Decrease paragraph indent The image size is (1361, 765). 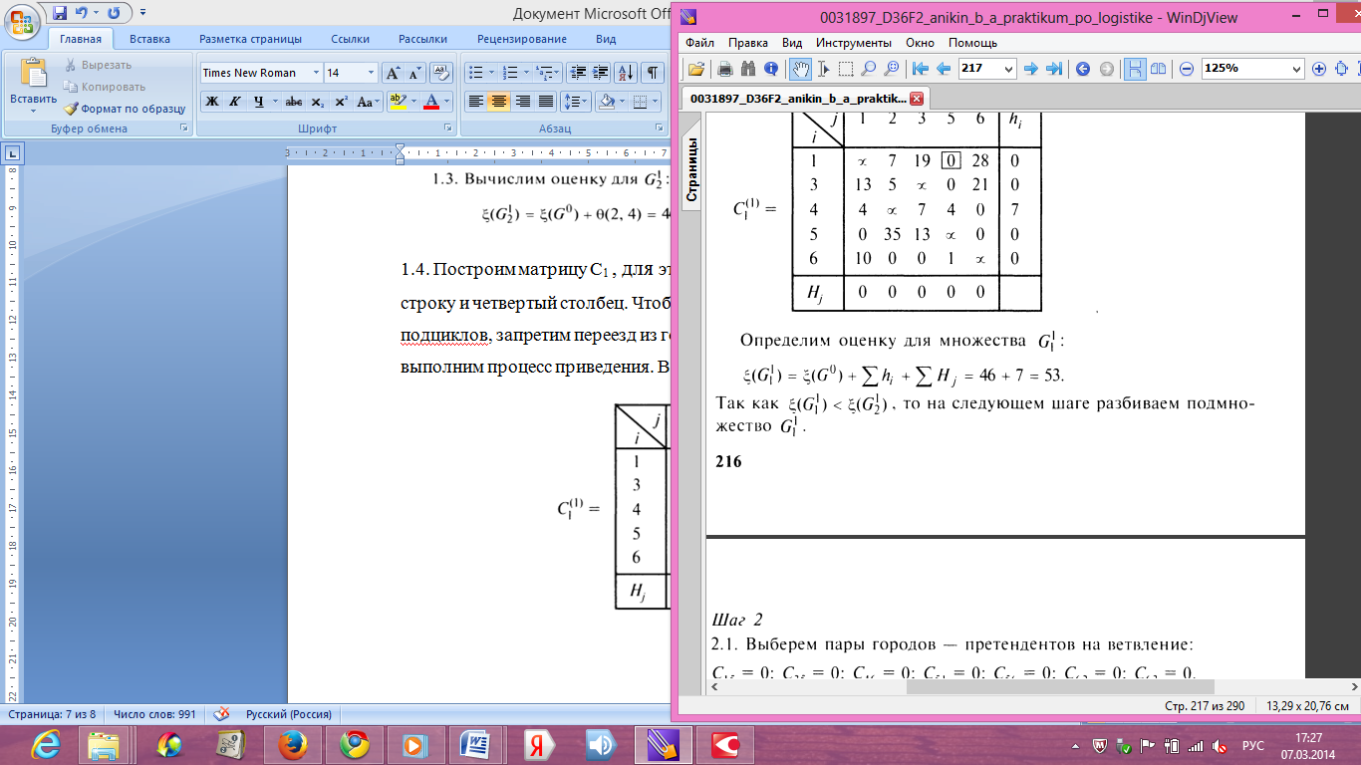[578, 73]
